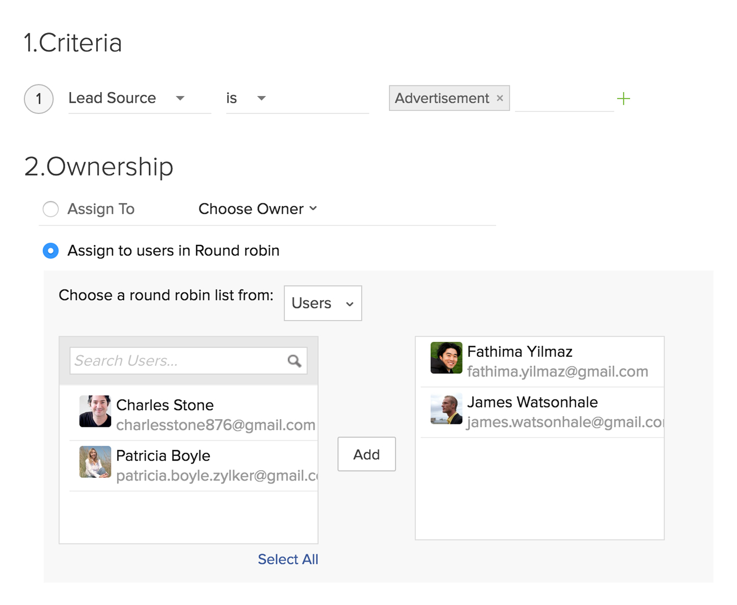Click the criteria number 1 circle

[x=39, y=99]
